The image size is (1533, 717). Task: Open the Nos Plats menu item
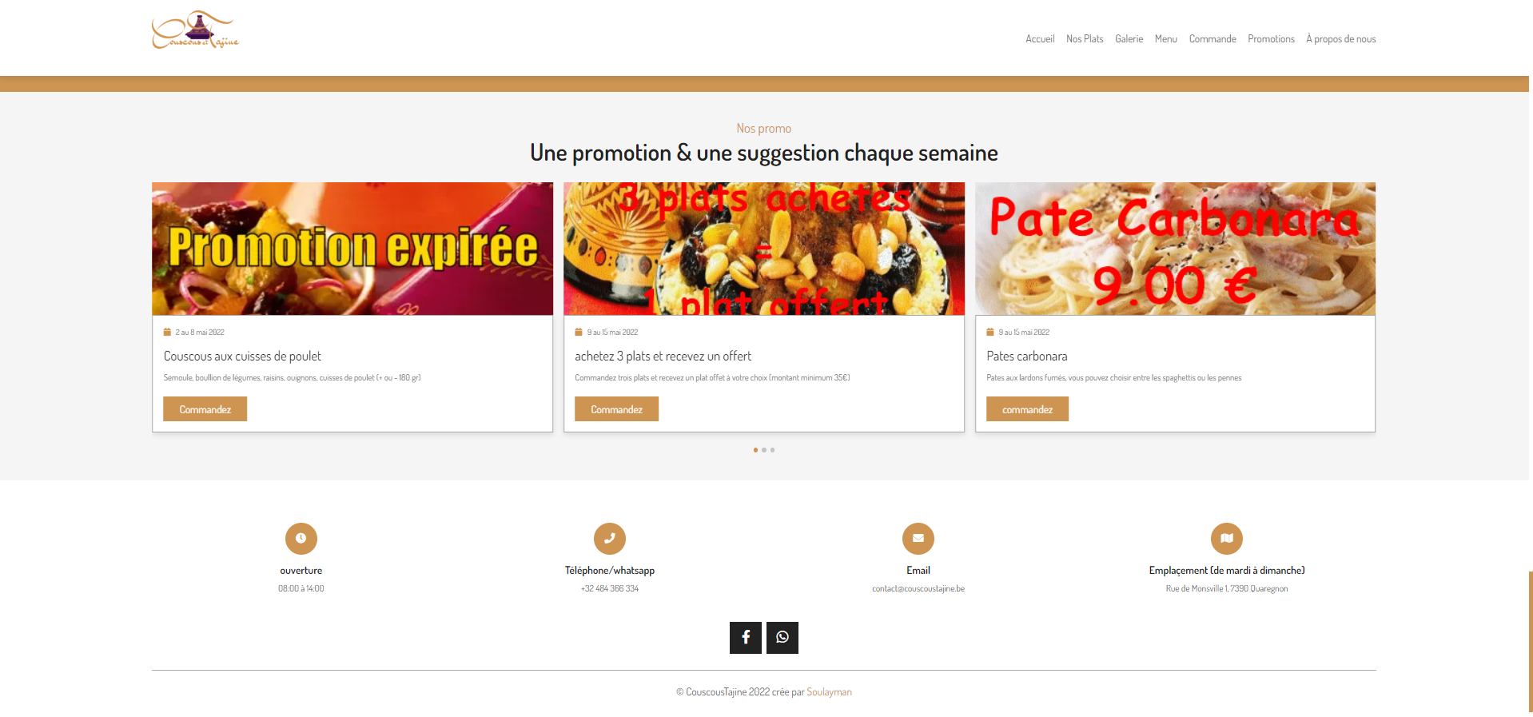tap(1085, 38)
